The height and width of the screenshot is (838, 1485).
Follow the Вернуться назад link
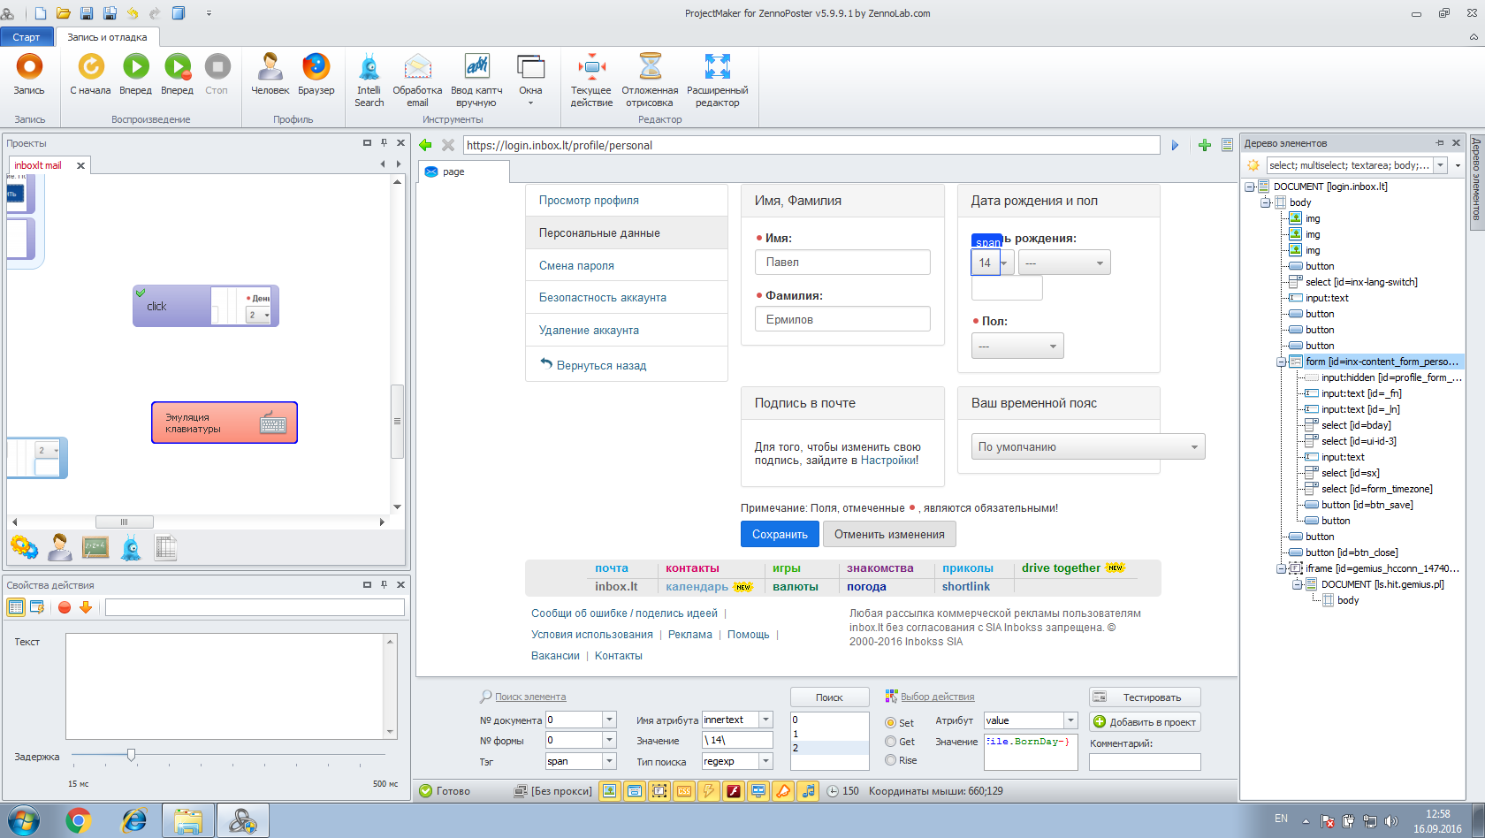coord(601,365)
